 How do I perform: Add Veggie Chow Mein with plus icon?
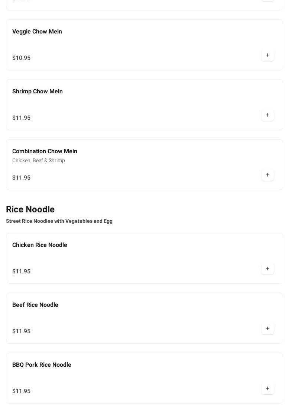267,55
